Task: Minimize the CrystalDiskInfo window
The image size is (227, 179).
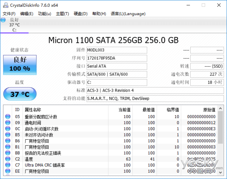Action: point(188,5)
